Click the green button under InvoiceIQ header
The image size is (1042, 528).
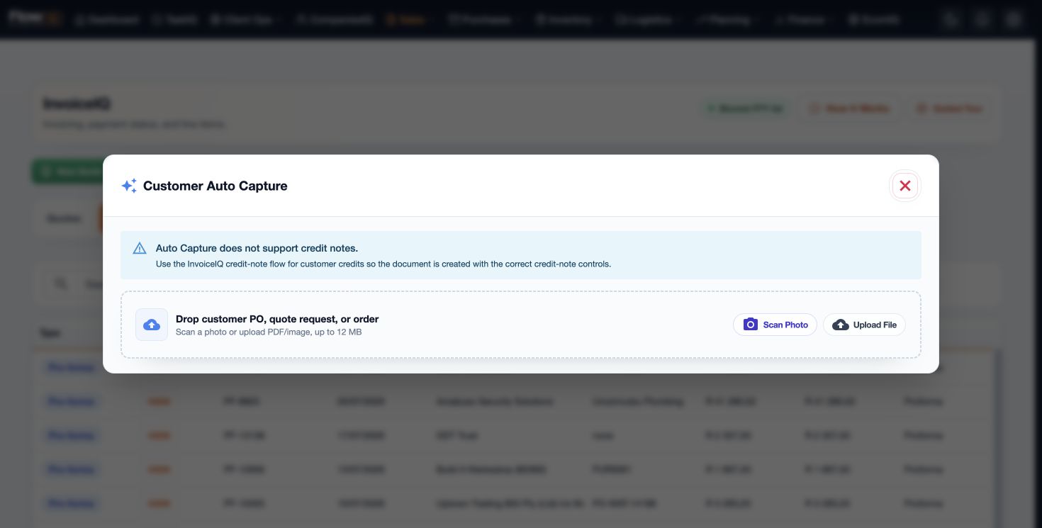[67, 172]
